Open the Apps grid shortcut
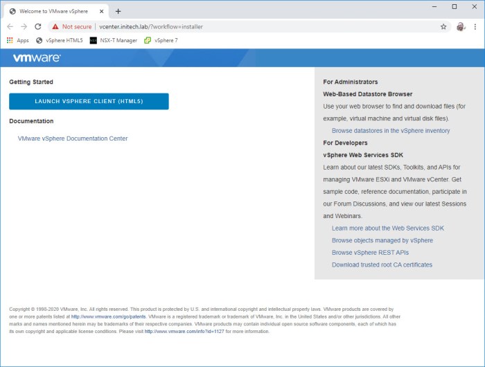 tap(17, 40)
